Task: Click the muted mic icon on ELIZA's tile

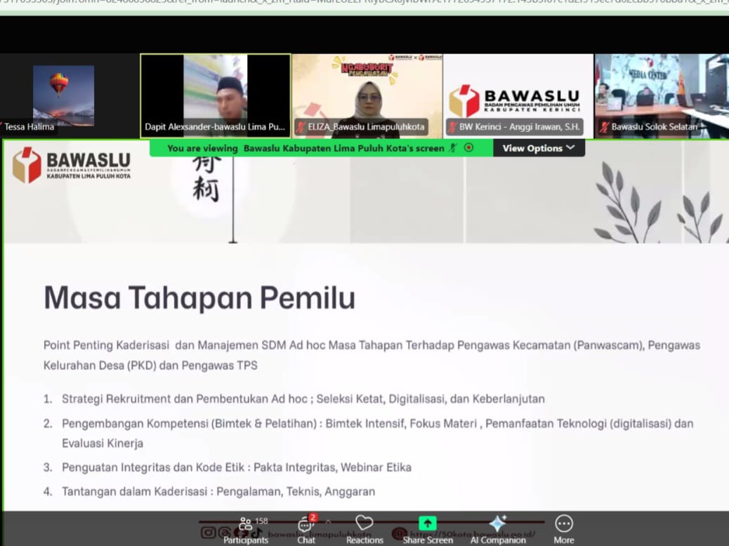Action: point(301,127)
